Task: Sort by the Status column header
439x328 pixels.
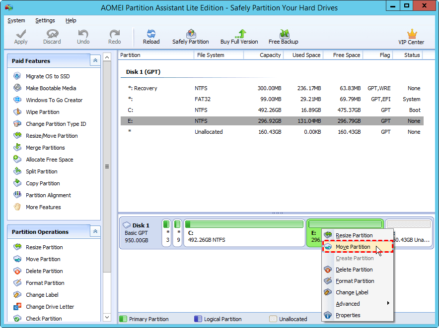Action: tap(408, 55)
